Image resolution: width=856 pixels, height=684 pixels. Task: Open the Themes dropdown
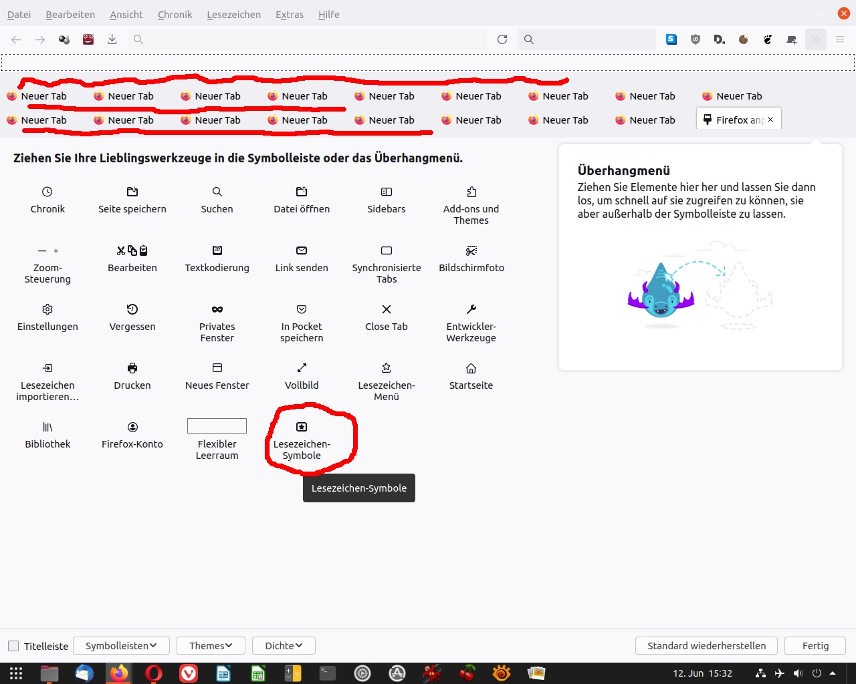tap(211, 646)
